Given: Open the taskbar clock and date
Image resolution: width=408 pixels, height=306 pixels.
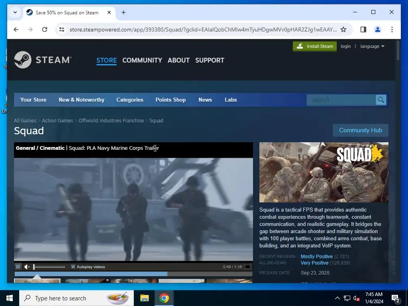Looking at the screenshot, I should 374,298.
